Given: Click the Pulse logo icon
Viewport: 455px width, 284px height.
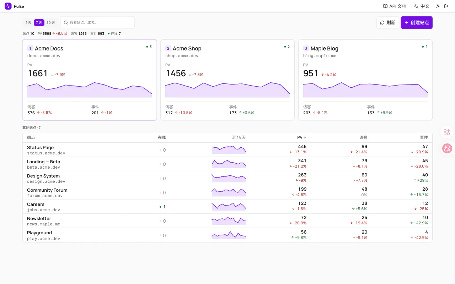Looking at the screenshot, I should coord(8,6).
